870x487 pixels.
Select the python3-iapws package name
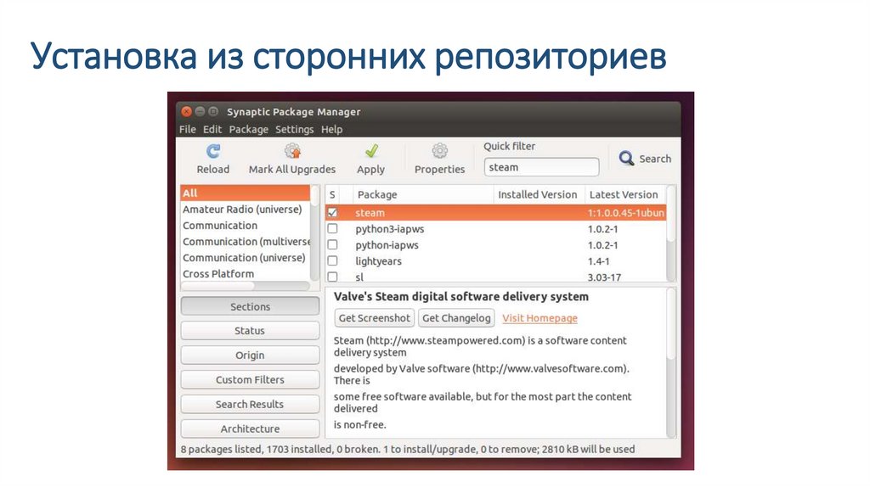pyautogui.click(x=389, y=229)
